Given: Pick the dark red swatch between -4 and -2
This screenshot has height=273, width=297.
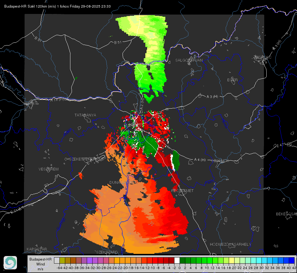Looking at the screenshot, I should [x=171, y=260].
